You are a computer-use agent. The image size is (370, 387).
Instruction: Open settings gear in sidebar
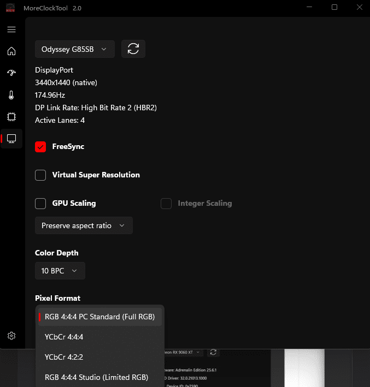point(11,336)
